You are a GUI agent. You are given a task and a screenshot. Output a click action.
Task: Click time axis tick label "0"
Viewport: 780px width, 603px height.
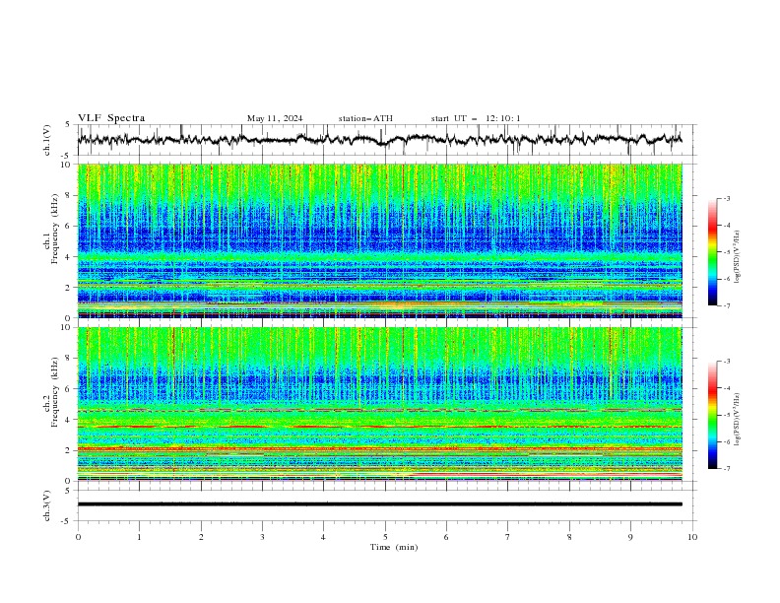pyautogui.click(x=78, y=537)
